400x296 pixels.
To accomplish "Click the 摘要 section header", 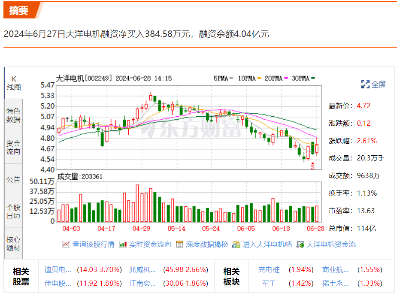I will coord(18,10).
